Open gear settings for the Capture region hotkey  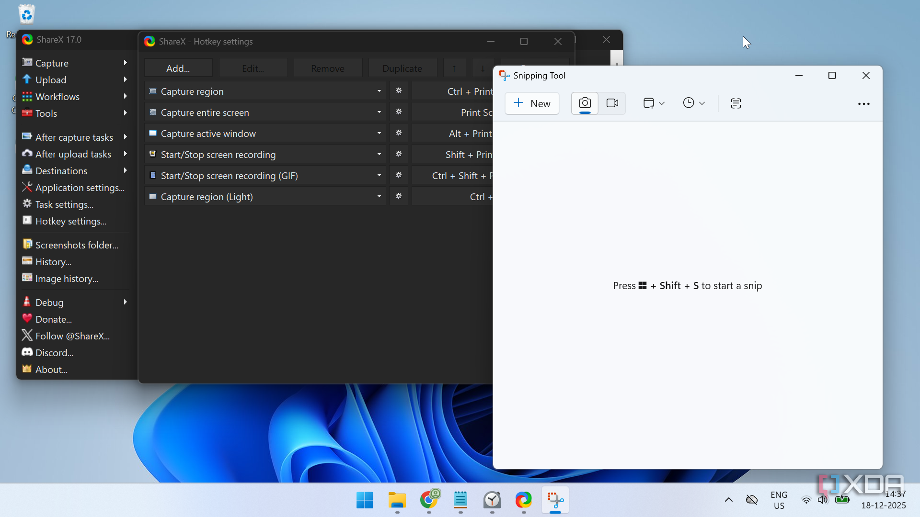tap(398, 91)
